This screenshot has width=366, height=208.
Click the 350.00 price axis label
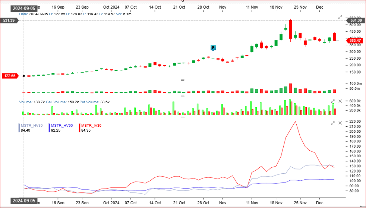[x=355, y=45]
